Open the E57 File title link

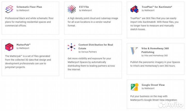[84, 7]
